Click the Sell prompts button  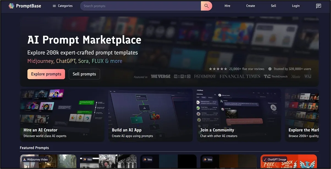click(x=84, y=74)
